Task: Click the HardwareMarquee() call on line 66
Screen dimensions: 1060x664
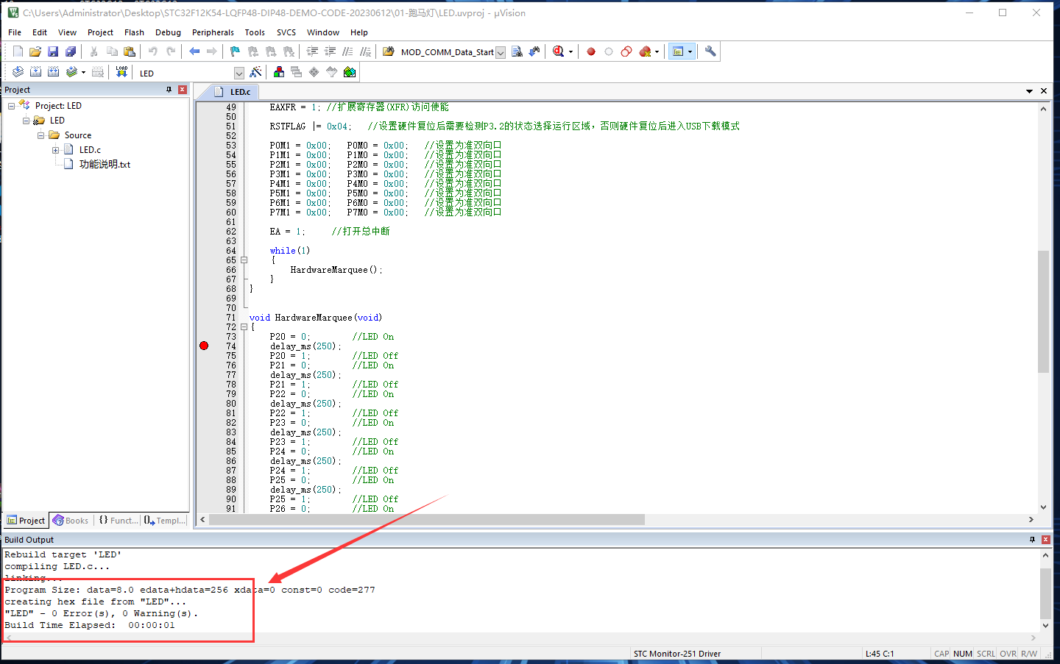Action: click(336, 270)
